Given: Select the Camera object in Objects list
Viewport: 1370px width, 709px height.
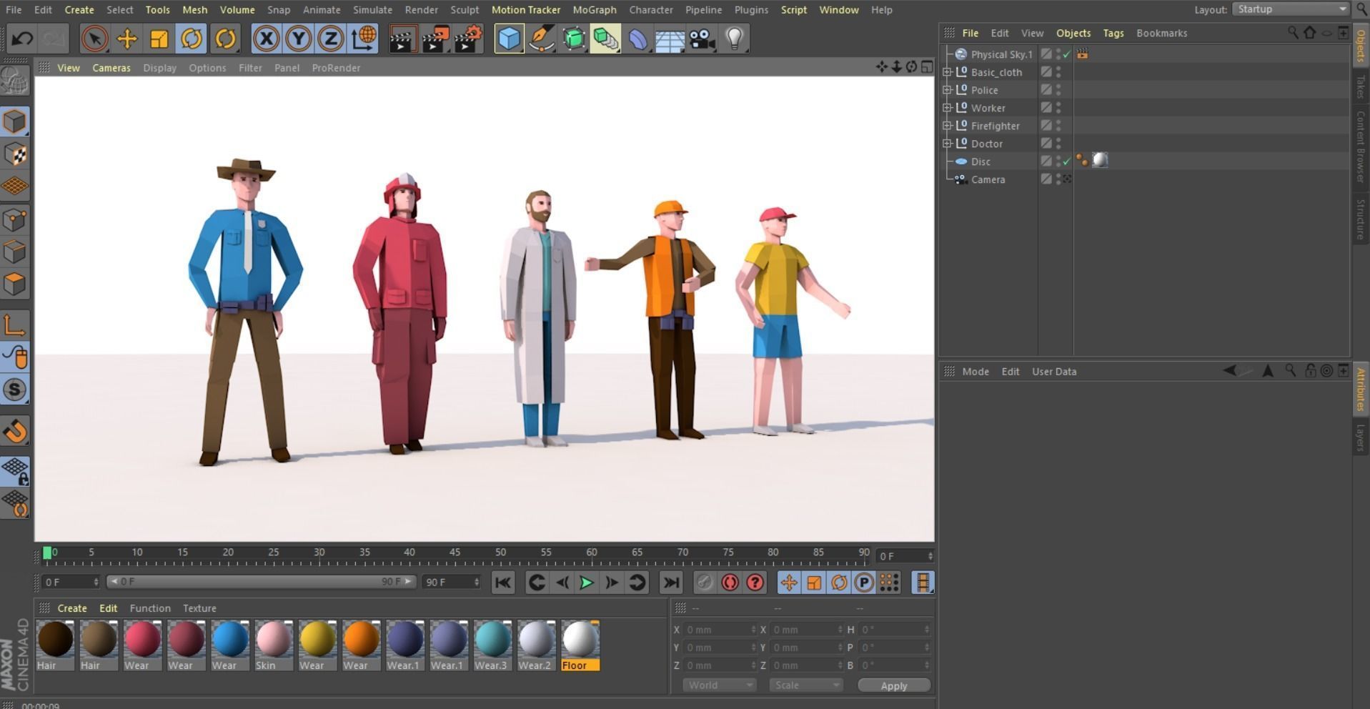Looking at the screenshot, I should [x=988, y=179].
